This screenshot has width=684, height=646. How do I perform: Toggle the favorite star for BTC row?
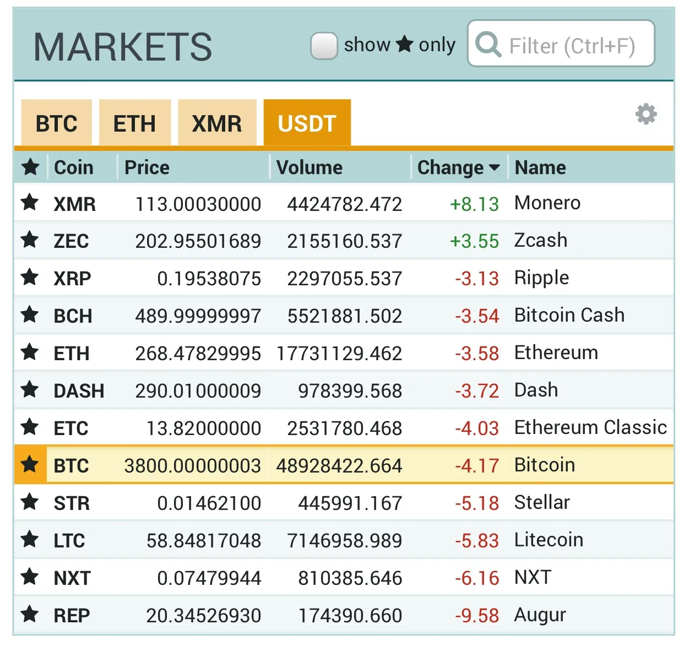point(30,465)
